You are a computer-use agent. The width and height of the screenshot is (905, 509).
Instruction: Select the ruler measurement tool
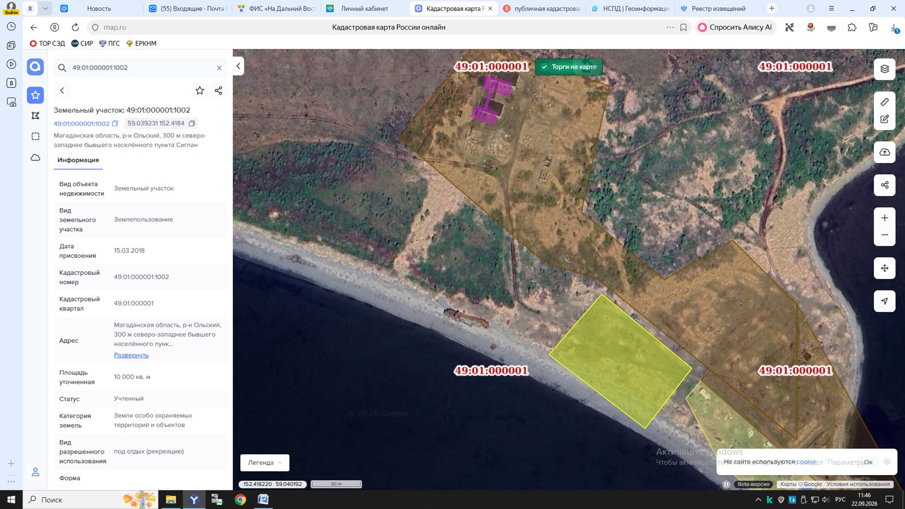click(x=885, y=102)
